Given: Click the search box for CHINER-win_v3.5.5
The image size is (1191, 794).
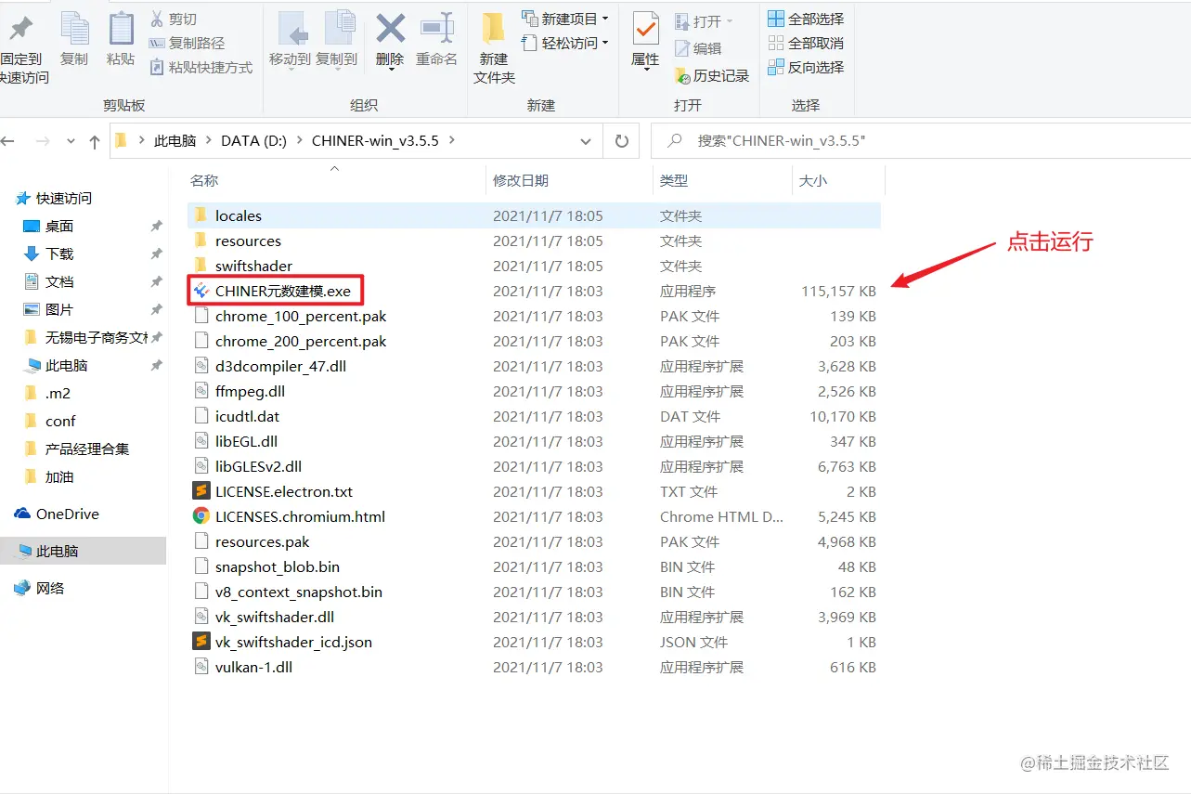Looking at the screenshot, I should (x=919, y=141).
